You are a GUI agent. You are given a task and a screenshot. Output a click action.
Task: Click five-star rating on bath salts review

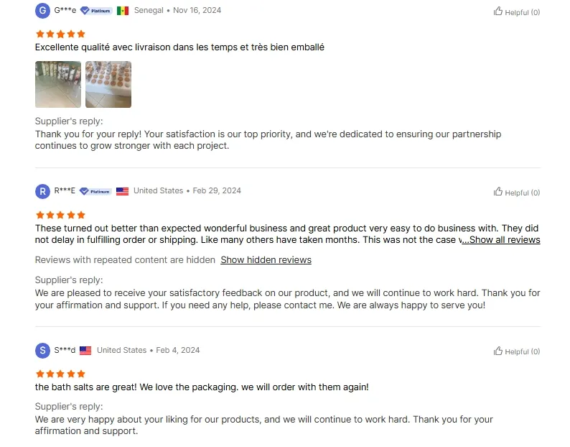60,374
